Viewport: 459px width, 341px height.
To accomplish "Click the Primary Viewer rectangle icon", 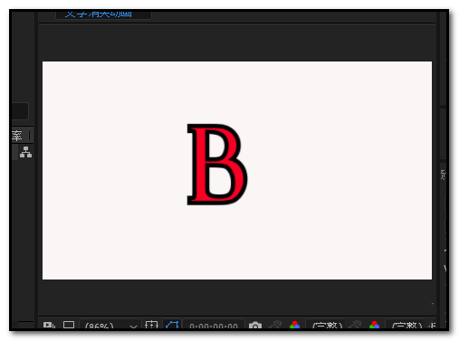I will pos(69,325).
